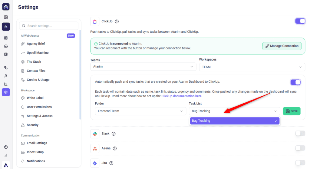310x169 pixels.
Task: Click the active settings gear icon
Action: (6, 92)
